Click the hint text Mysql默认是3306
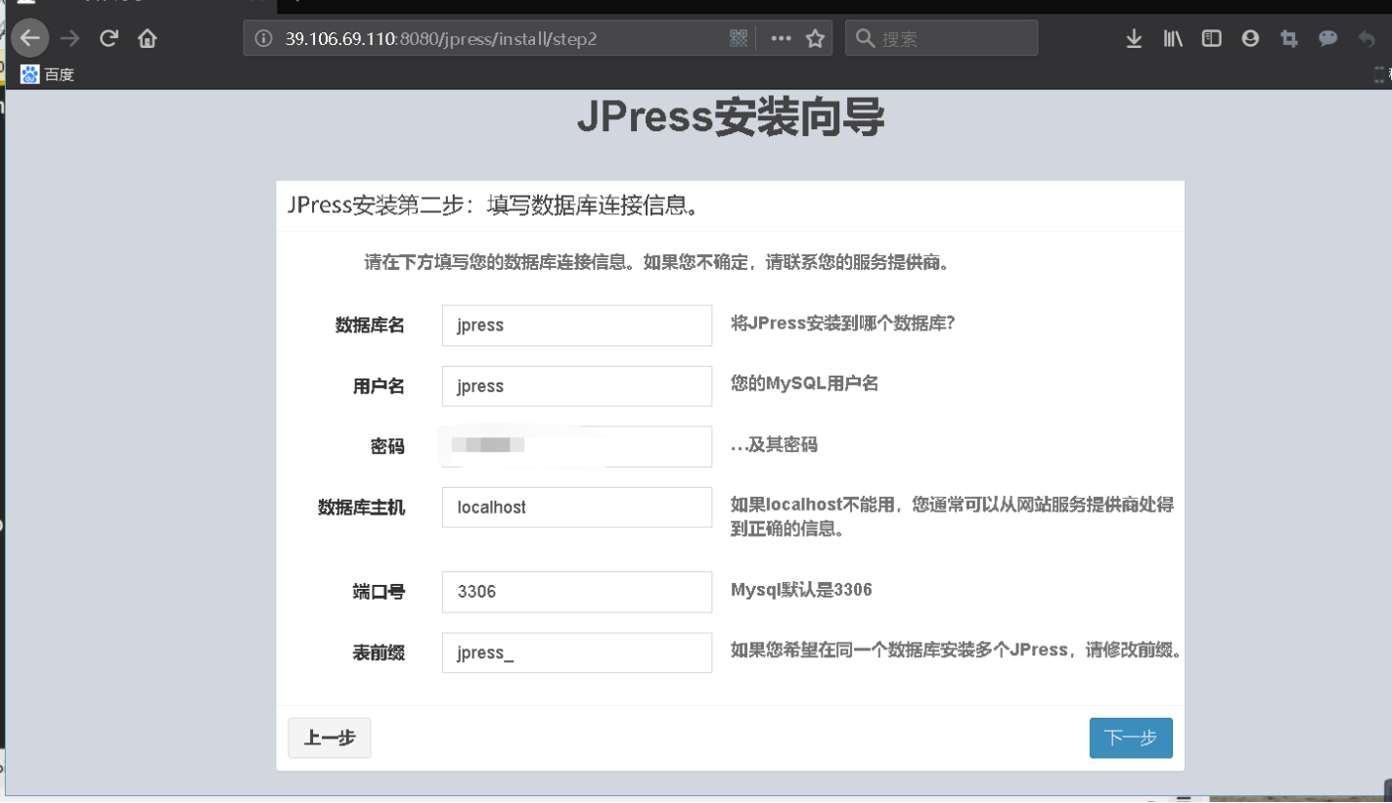The width and height of the screenshot is (1392, 803). tap(801, 590)
